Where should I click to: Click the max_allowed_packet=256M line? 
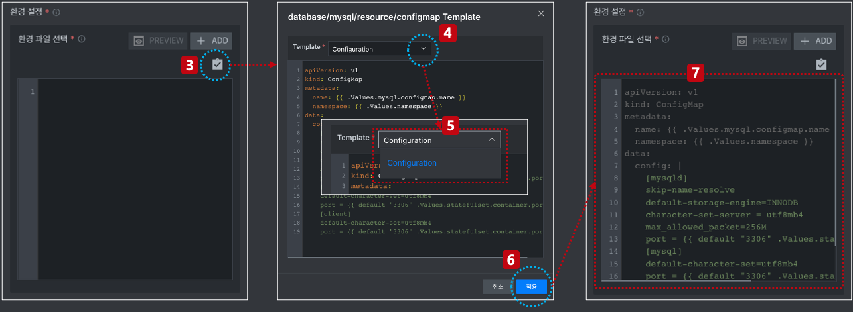click(706, 227)
